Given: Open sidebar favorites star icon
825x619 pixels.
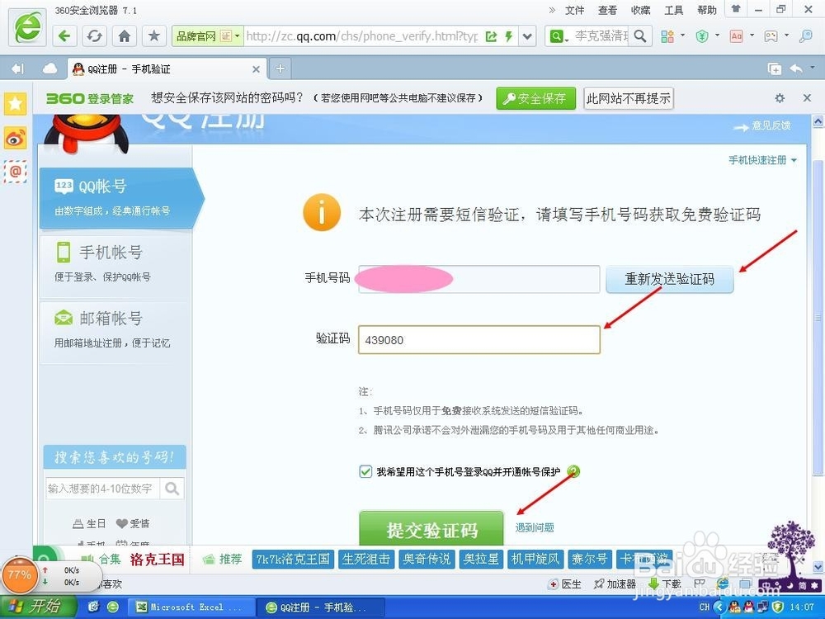Looking at the screenshot, I should 15,103.
